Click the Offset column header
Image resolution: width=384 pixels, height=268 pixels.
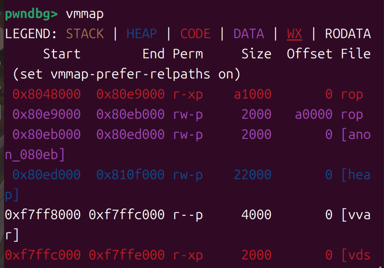tap(310, 54)
